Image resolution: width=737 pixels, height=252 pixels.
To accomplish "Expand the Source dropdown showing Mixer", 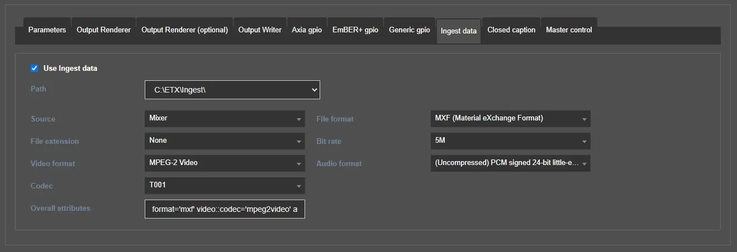I will click(x=225, y=118).
